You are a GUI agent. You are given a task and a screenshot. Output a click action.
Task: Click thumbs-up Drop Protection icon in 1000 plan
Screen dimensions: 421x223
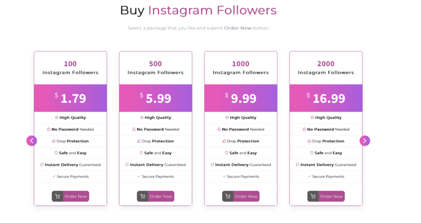click(x=224, y=141)
